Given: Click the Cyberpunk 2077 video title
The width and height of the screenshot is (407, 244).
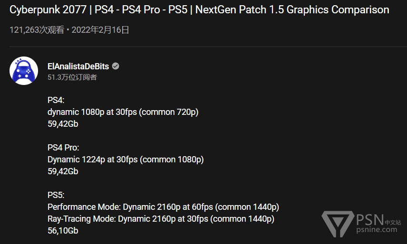Looking at the screenshot, I should (x=199, y=10).
